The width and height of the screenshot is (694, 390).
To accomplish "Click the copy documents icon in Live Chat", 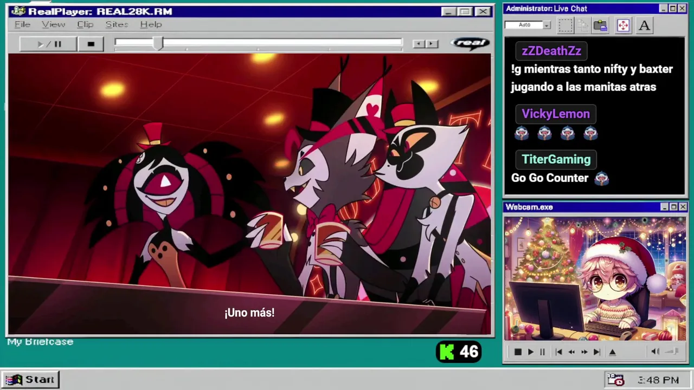I will 583,25.
